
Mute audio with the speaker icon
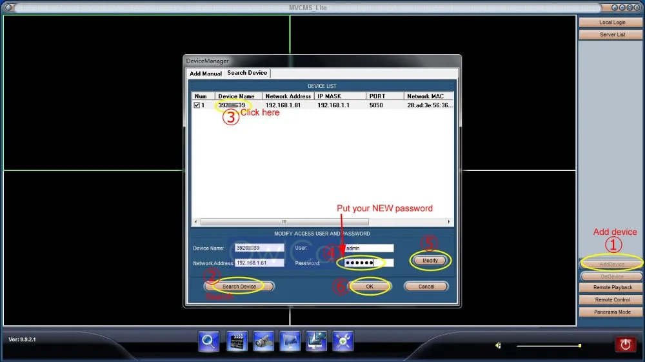498,346
